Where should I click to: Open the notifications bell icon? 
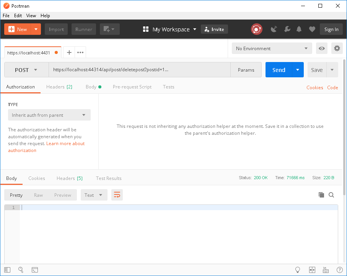(299, 29)
